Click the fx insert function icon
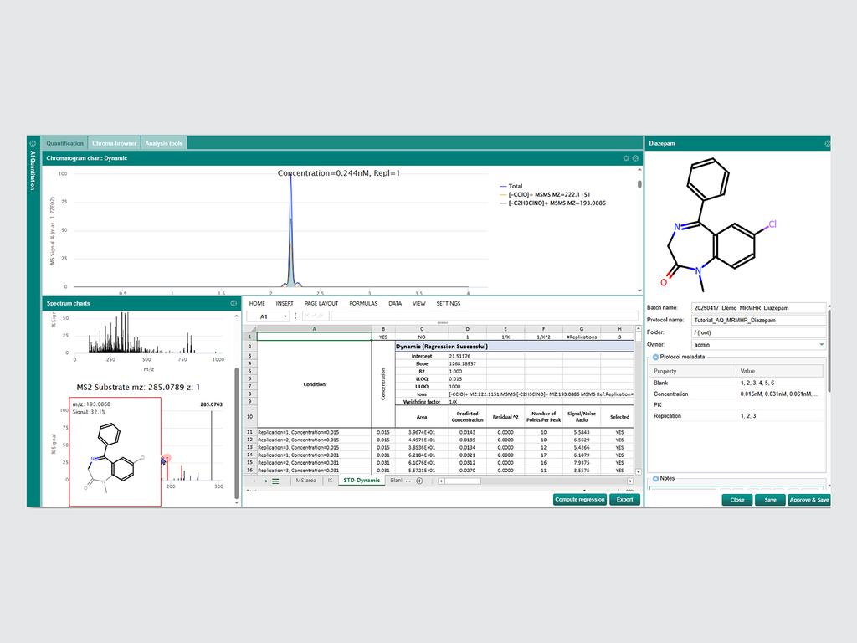The image size is (857, 643). [x=321, y=316]
